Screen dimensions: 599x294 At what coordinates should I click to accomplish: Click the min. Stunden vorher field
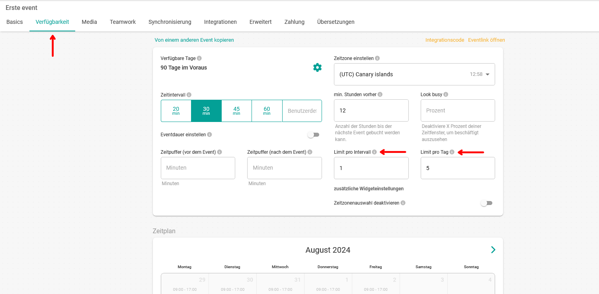371,110
